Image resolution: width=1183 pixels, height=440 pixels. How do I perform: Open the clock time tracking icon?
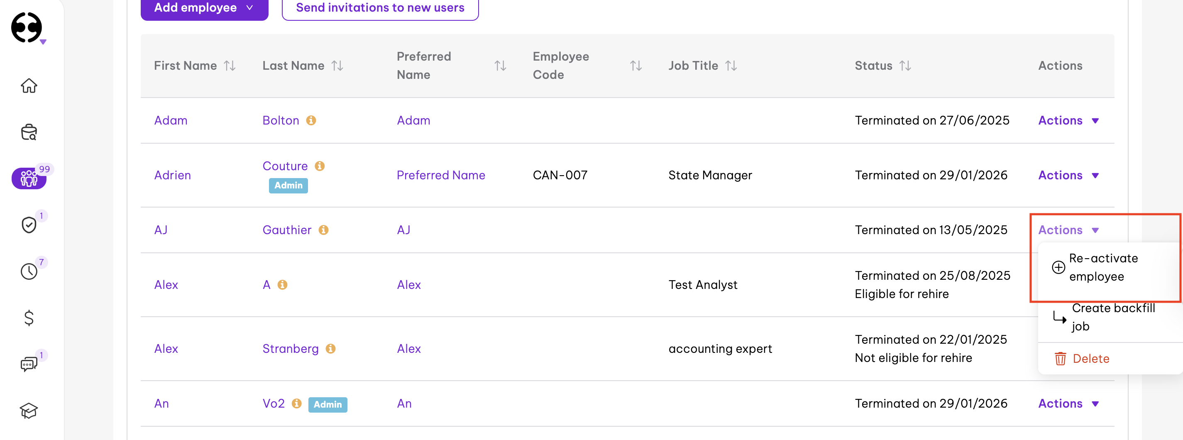29,271
